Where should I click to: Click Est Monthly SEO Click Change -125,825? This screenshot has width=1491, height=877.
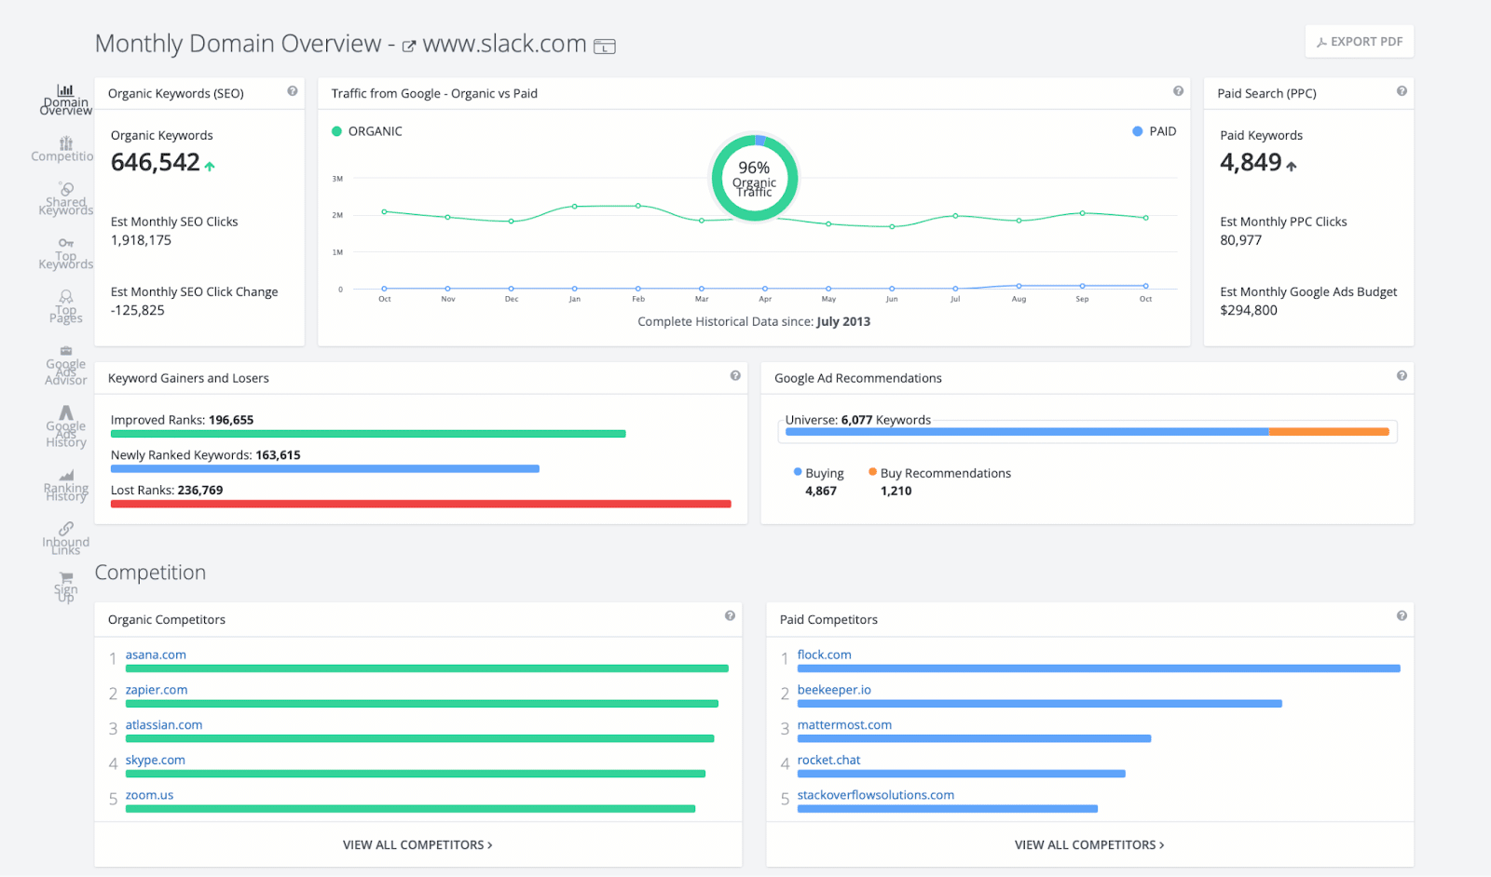click(x=138, y=311)
